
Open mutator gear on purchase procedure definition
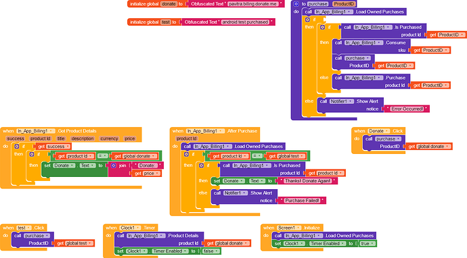click(296, 4)
